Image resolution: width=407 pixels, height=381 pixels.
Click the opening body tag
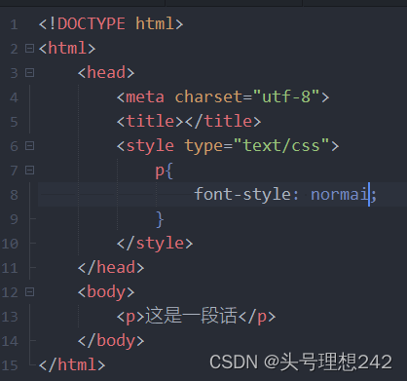coord(106,292)
